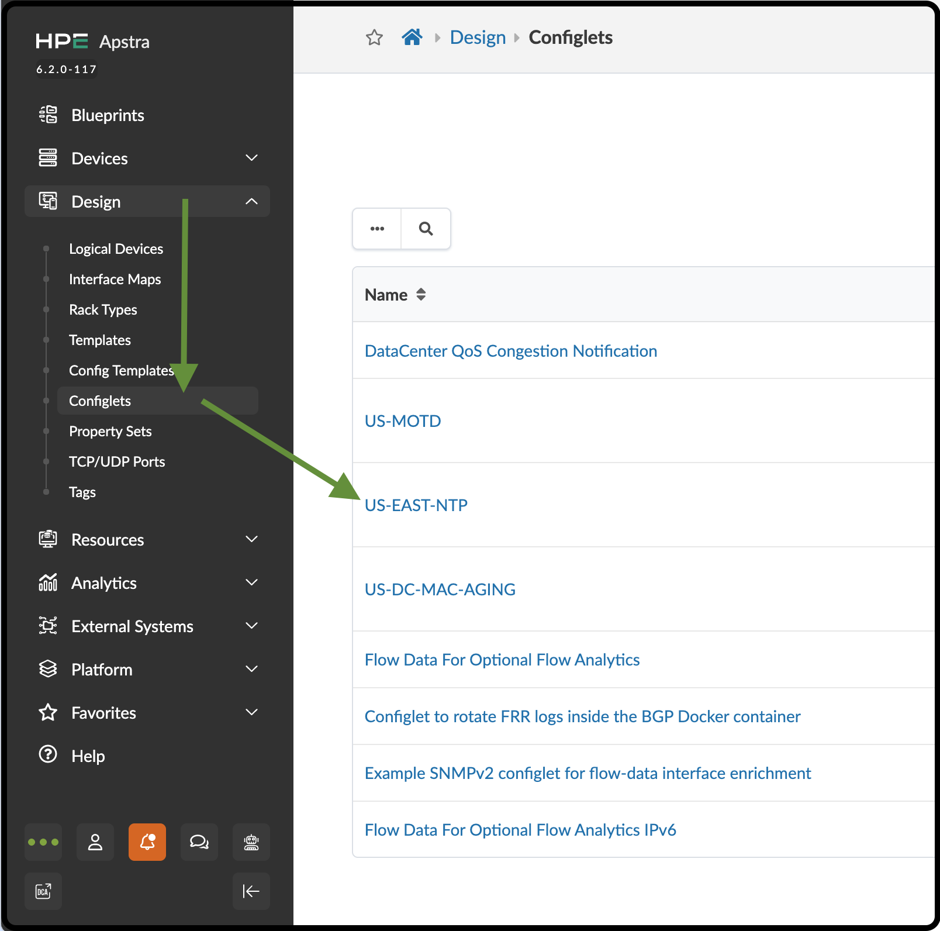Click the search magnifier button
Screen dimensions: 940x931
tap(426, 229)
